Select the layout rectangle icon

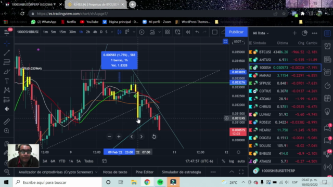pos(215,32)
